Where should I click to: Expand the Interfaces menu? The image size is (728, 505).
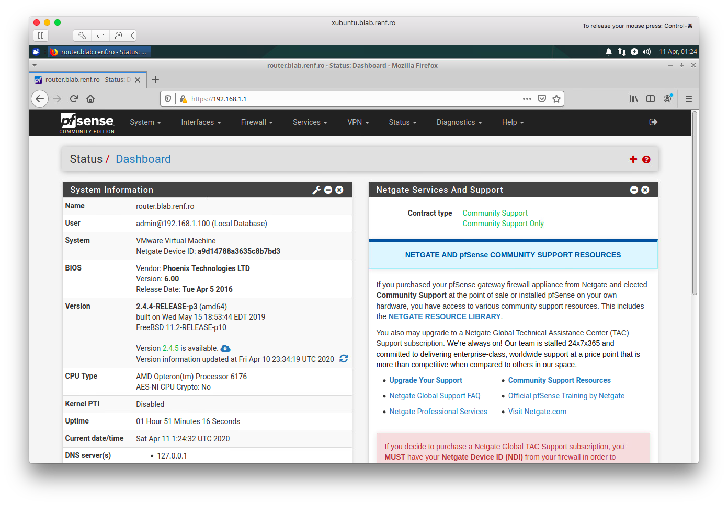(x=201, y=122)
